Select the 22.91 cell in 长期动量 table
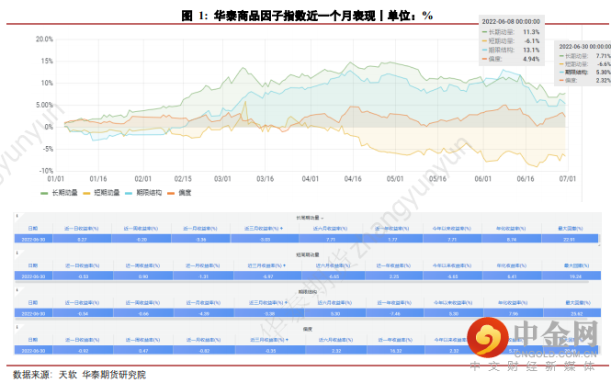The height and width of the screenshot is (383, 611). pos(570,239)
